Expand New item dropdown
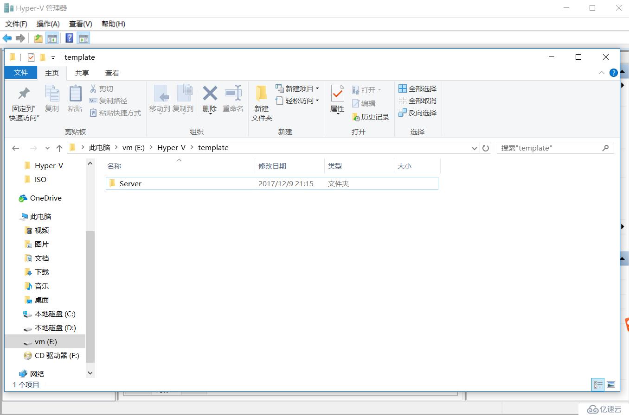The width and height of the screenshot is (629, 415). tap(317, 88)
